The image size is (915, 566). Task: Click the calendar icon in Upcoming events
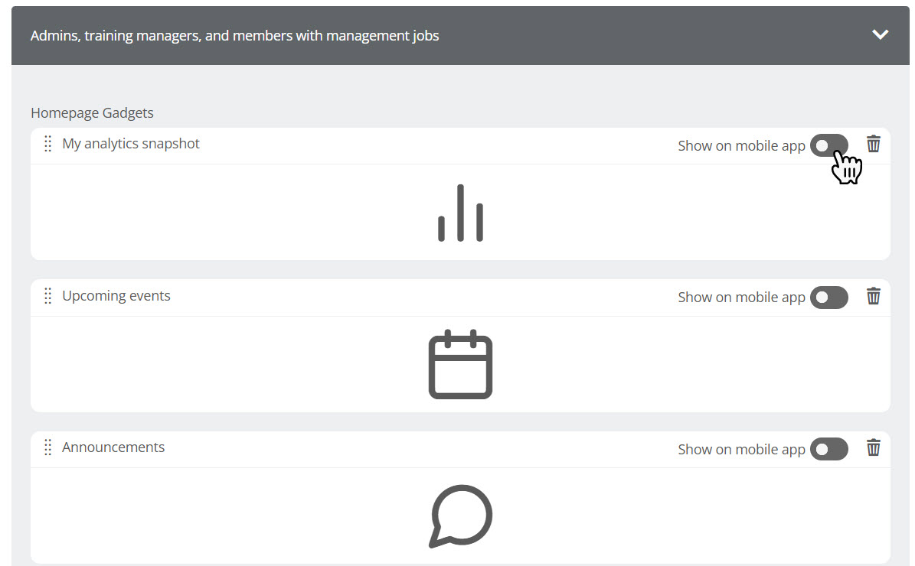pyautogui.click(x=460, y=364)
